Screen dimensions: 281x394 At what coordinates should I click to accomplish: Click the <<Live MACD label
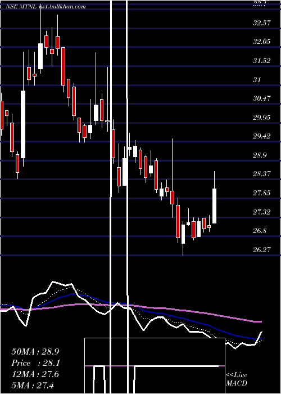pyautogui.click(x=237, y=379)
